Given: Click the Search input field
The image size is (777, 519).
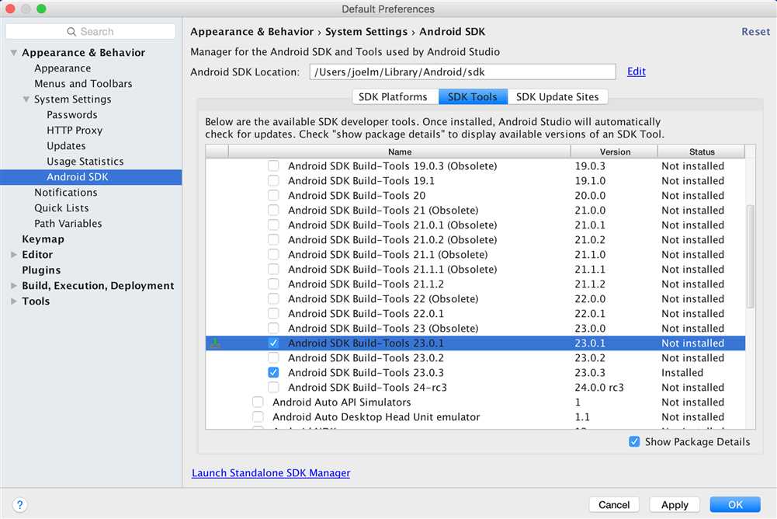Looking at the screenshot, I should pos(91,32).
